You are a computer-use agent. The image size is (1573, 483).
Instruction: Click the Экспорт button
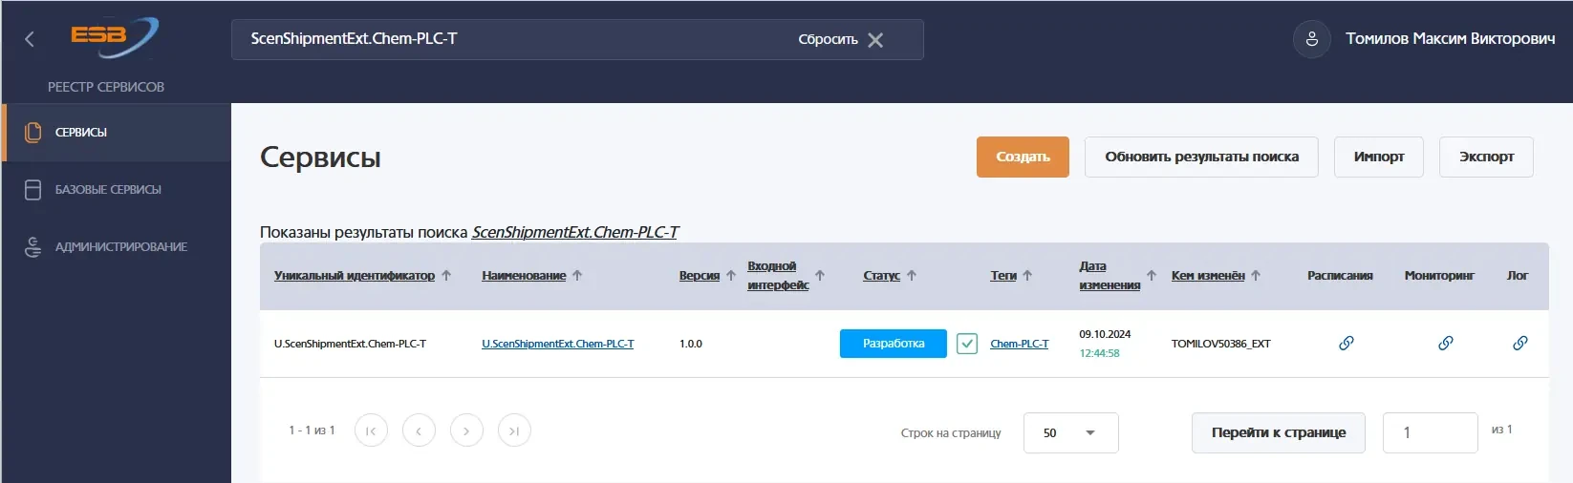point(1486,157)
